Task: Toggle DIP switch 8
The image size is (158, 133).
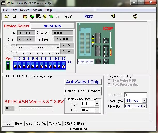Action: point(46,65)
